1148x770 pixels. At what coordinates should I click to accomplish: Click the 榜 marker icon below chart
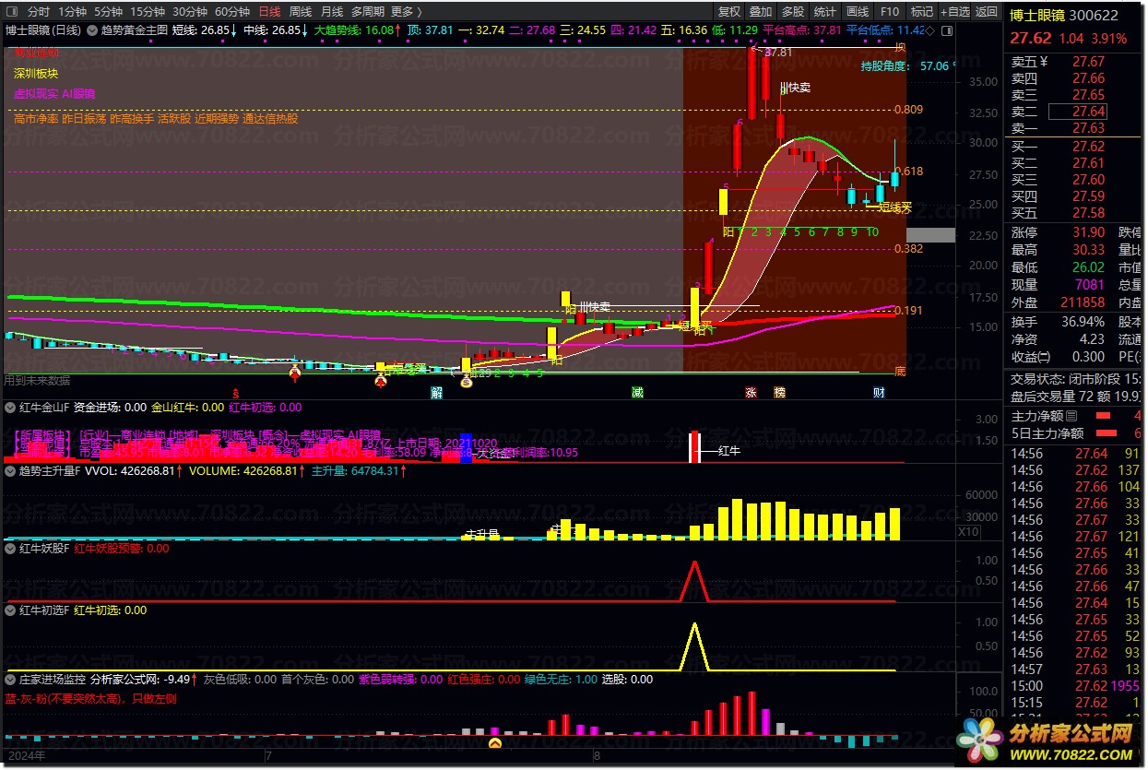[779, 393]
